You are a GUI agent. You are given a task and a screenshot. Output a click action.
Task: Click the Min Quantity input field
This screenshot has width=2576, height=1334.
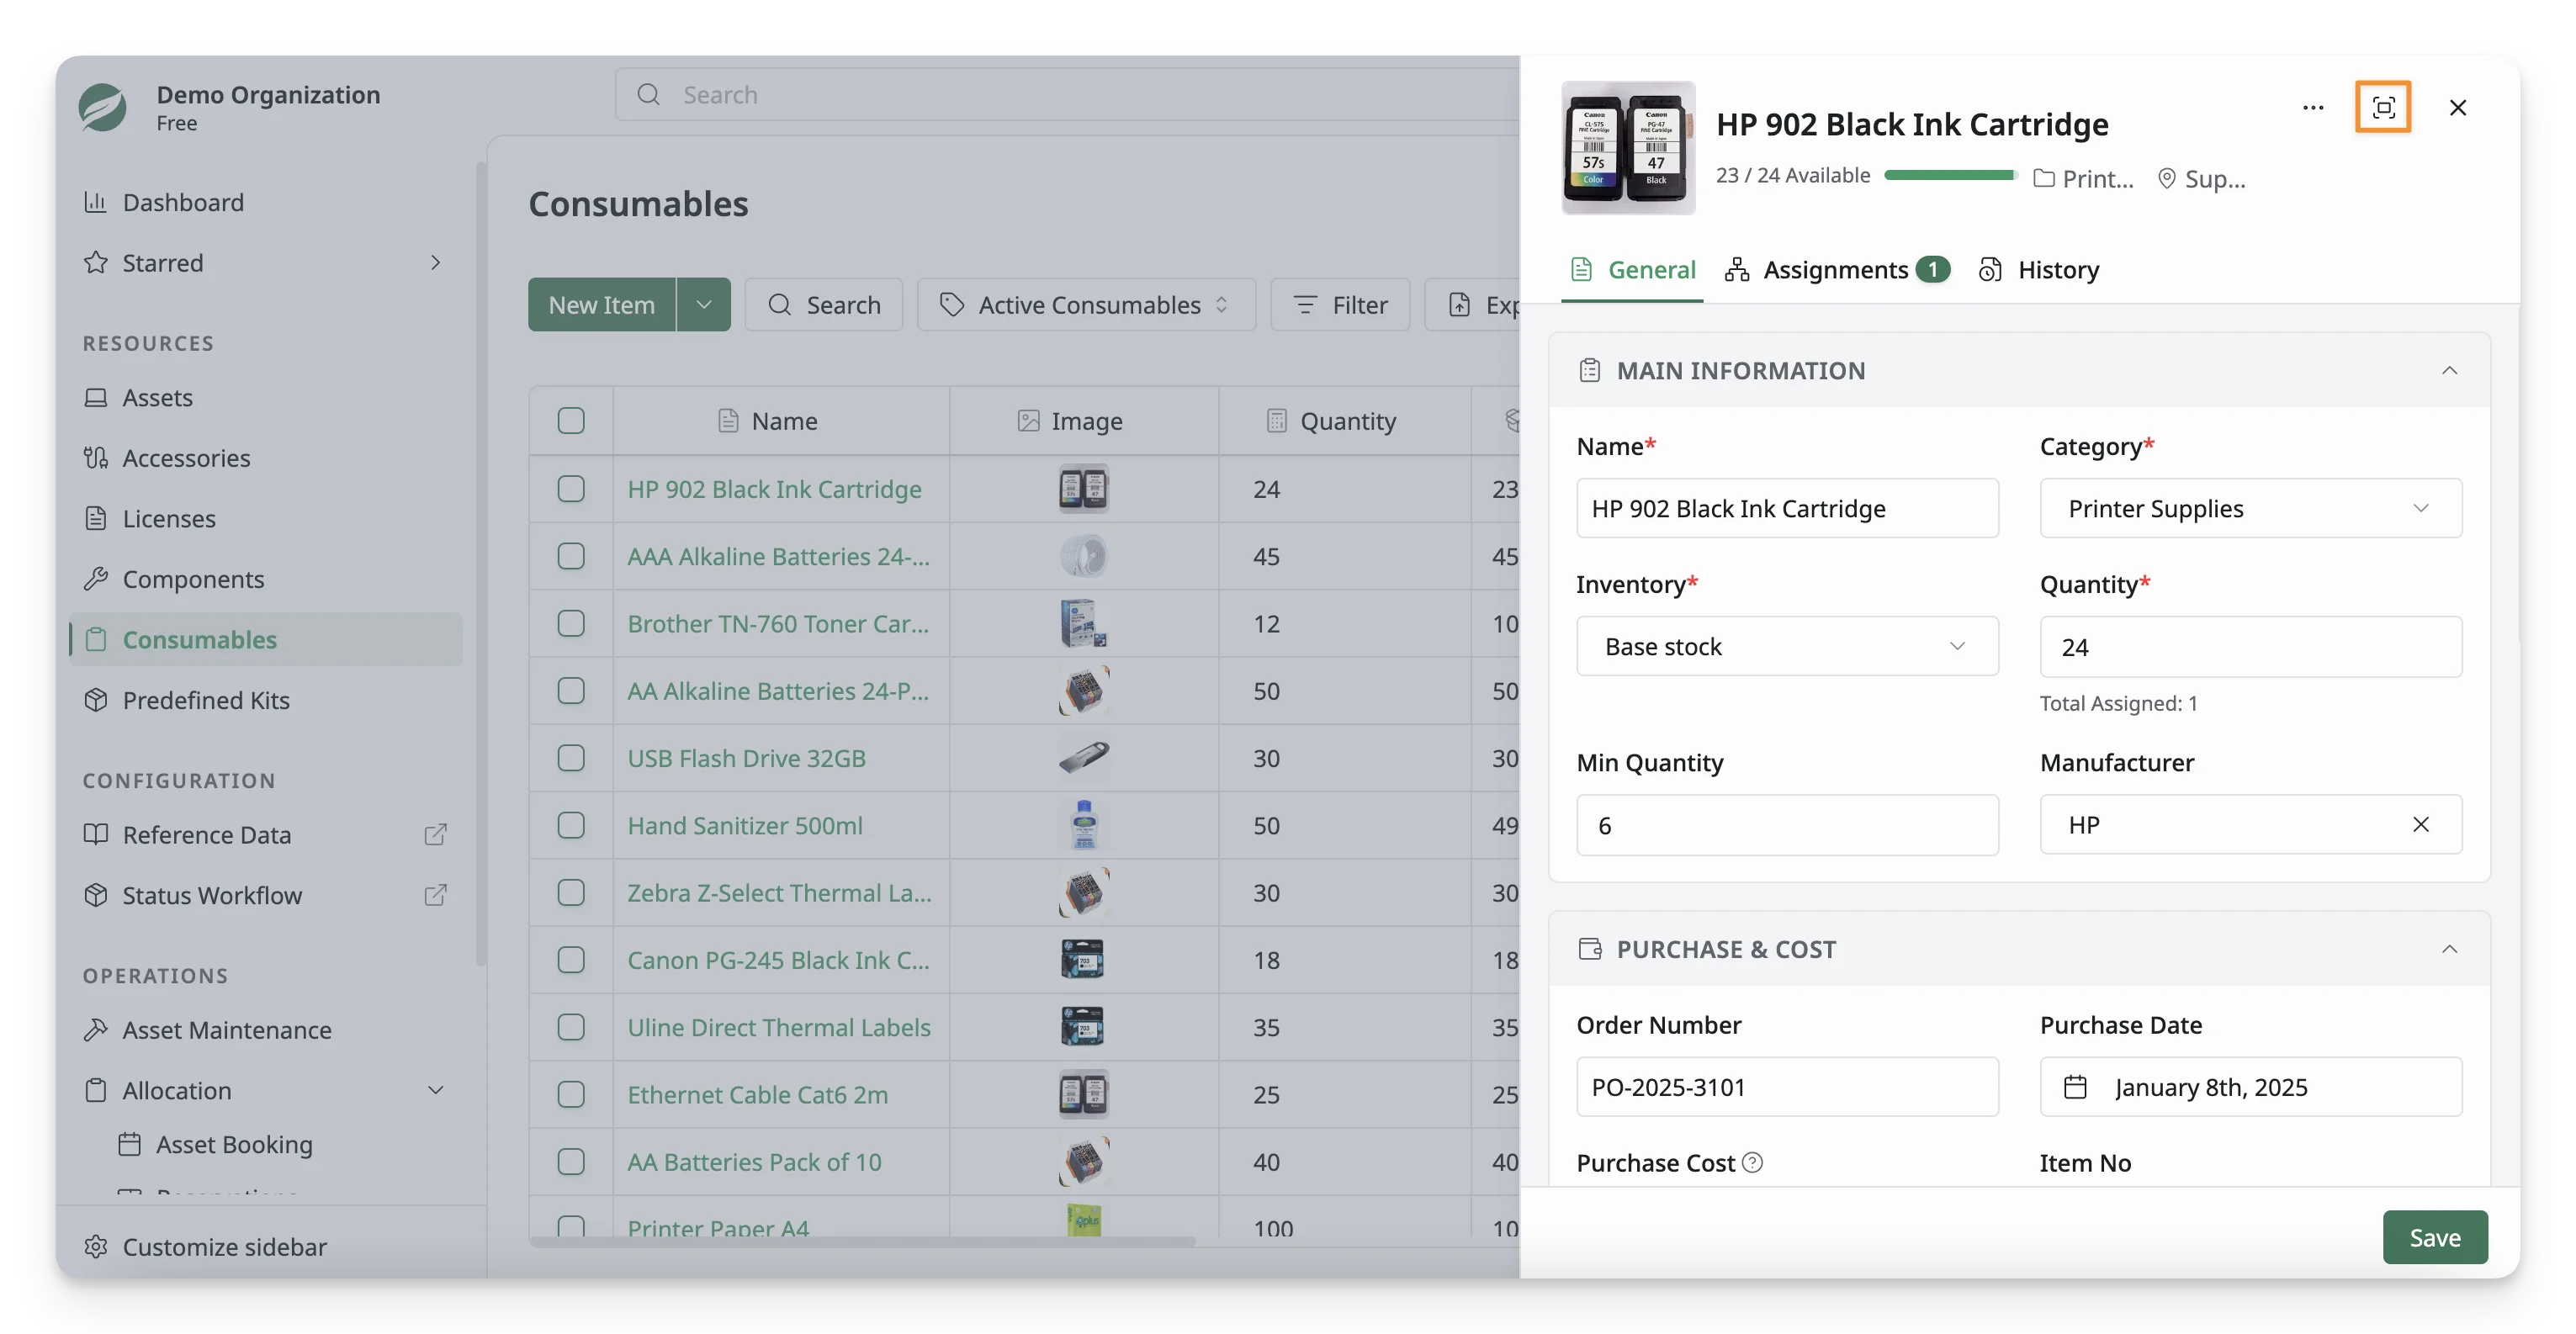1787,825
